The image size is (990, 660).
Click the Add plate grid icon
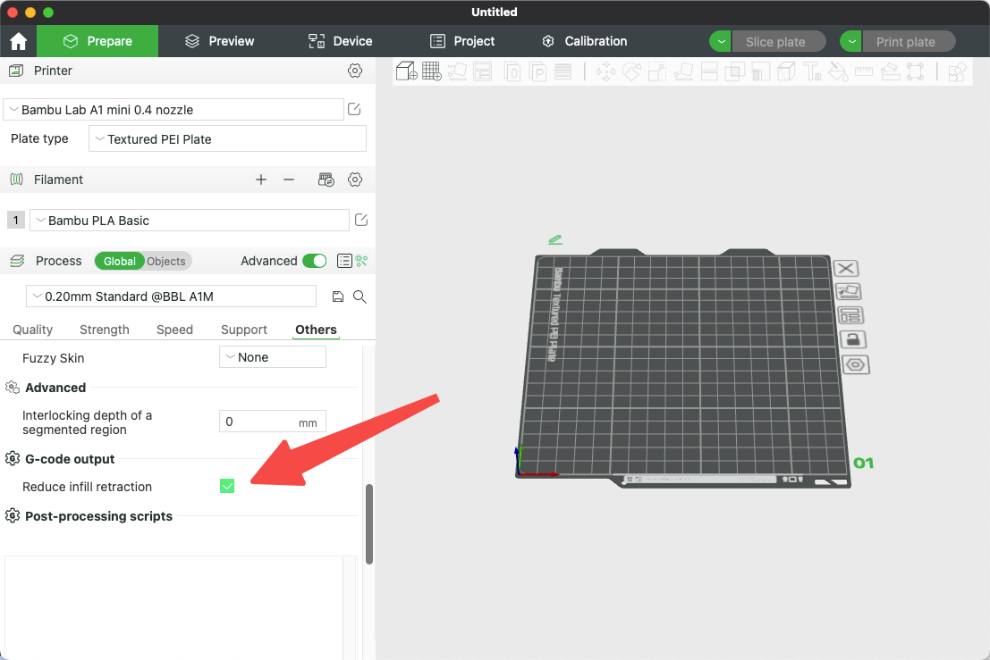click(x=432, y=71)
